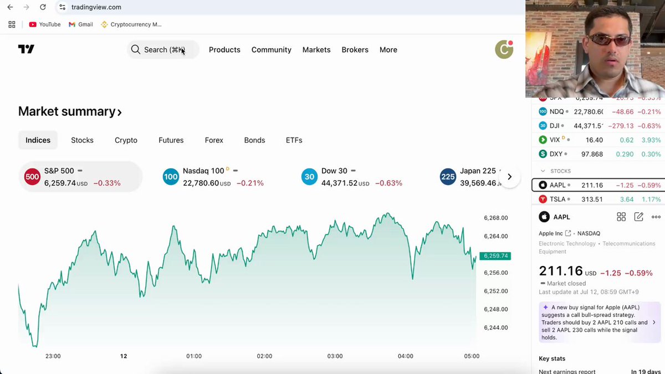This screenshot has height=374, width=665.
Task: Open the Cryptocurrency bookmark
Action: tap(131, 24)
